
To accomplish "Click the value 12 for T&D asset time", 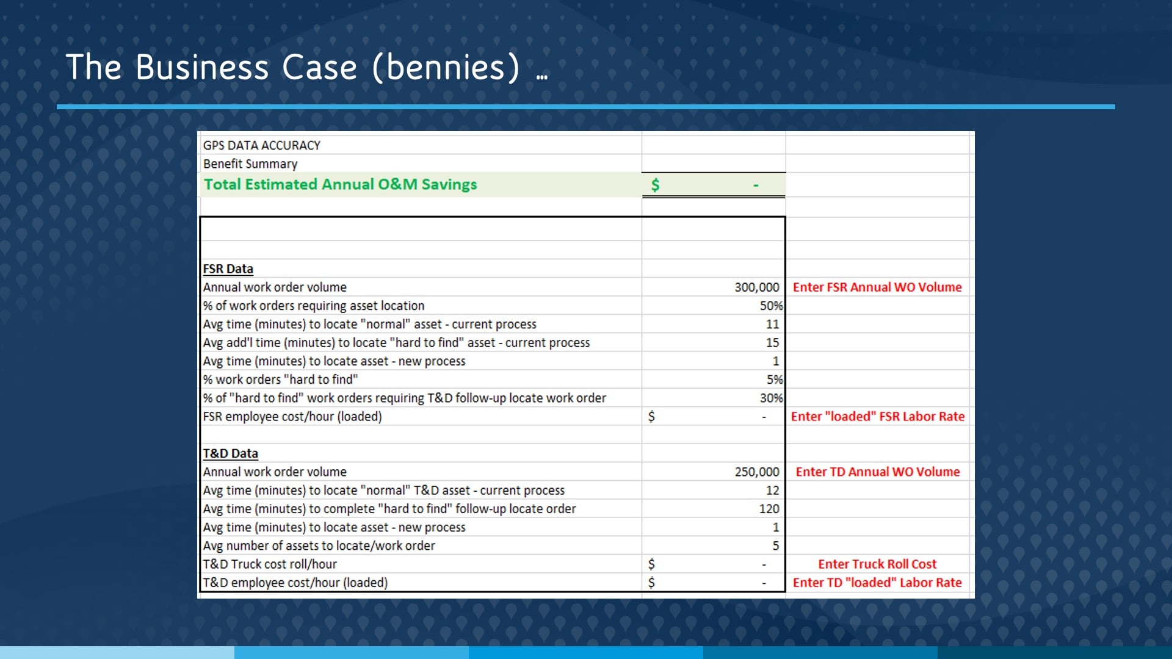I will (773, 490).
